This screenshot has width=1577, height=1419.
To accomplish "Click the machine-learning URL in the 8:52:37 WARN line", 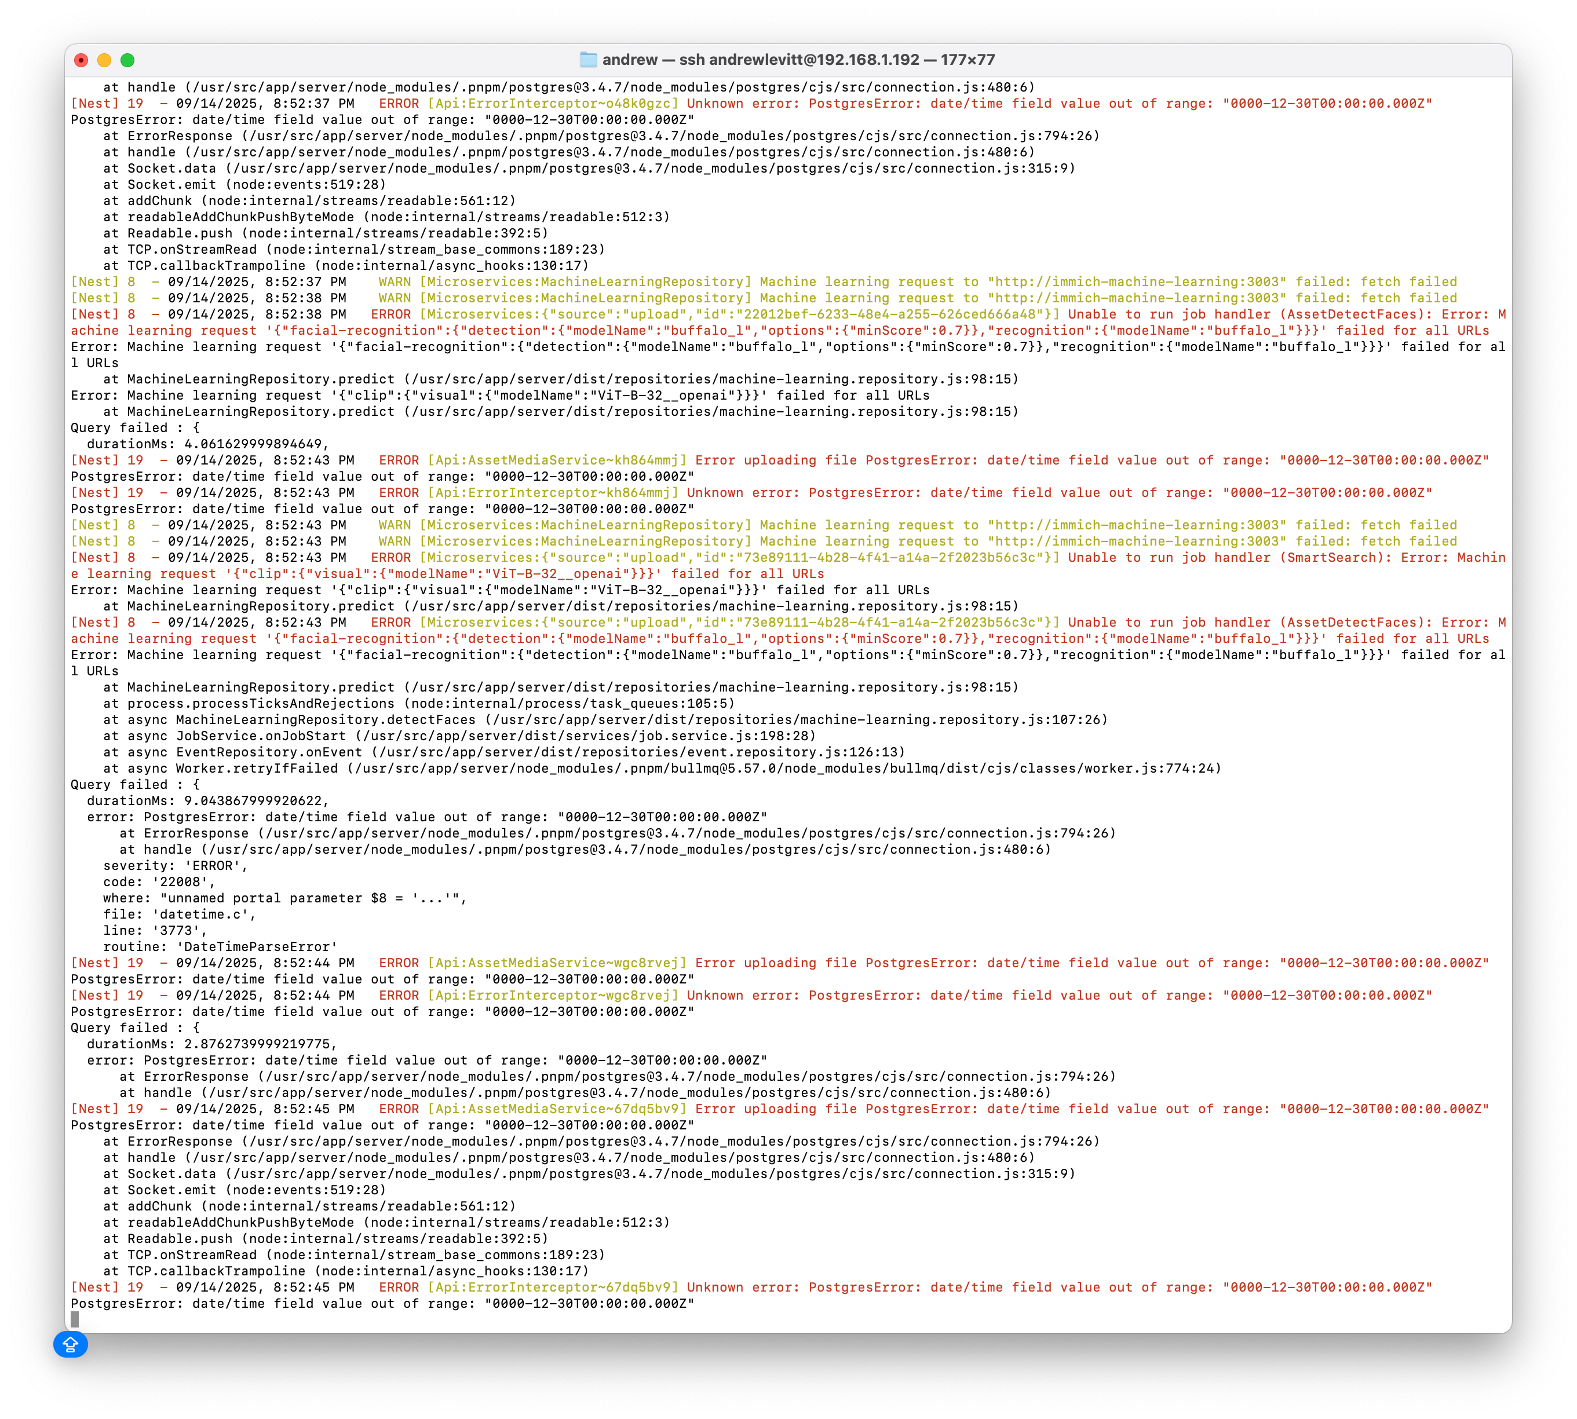I will pyautogui.click(x=1137, y=282).
